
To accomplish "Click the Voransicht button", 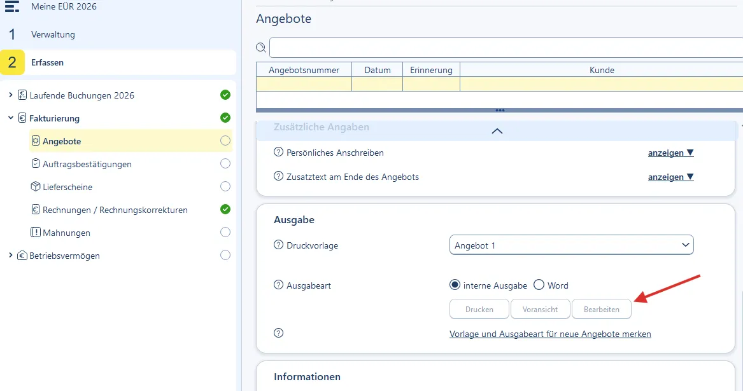I will (x=540, y=309).
